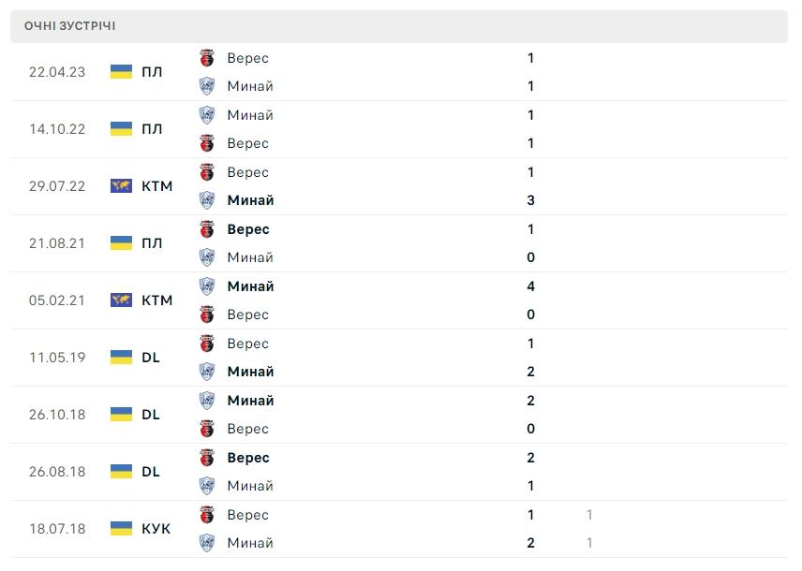Select Минай team name in 14.10.22 match
802x571 pixels.
pyautogui.click(x=250, y=115)
